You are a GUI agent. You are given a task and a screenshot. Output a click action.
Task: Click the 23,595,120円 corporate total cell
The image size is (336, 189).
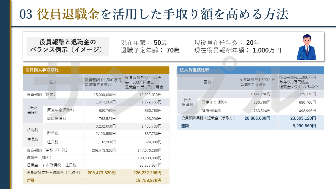pos(303,118)
